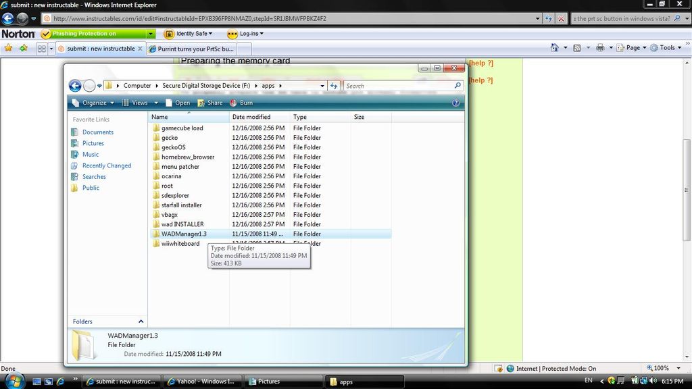This screenshot has height=389, width=692.
Task: Switch to Yahoo! taskbar window
Action: pos(202,382)
